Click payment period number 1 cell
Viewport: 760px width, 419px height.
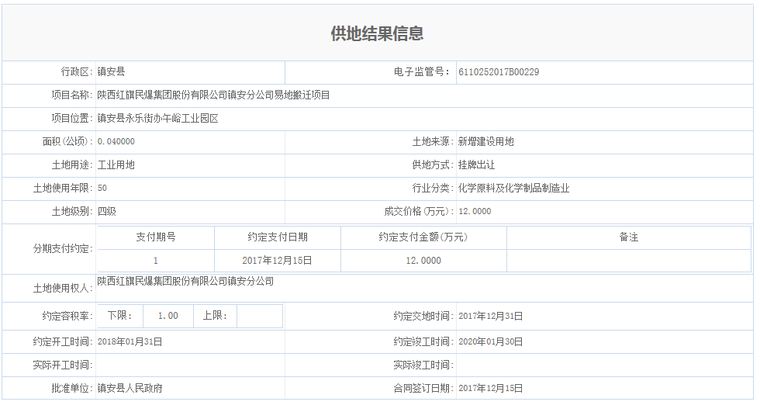pyautogui.click(x=156, y=261)
